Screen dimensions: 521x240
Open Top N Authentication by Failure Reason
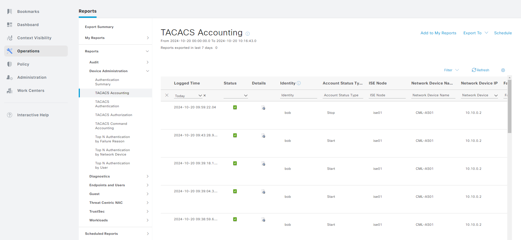tap(112, 139)
